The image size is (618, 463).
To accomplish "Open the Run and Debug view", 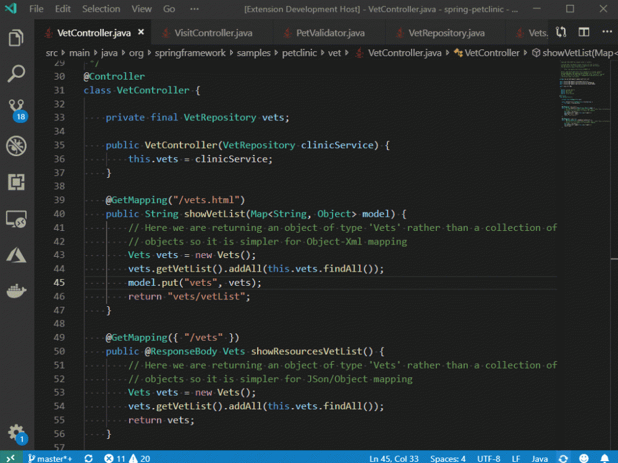I will [17, 147].
